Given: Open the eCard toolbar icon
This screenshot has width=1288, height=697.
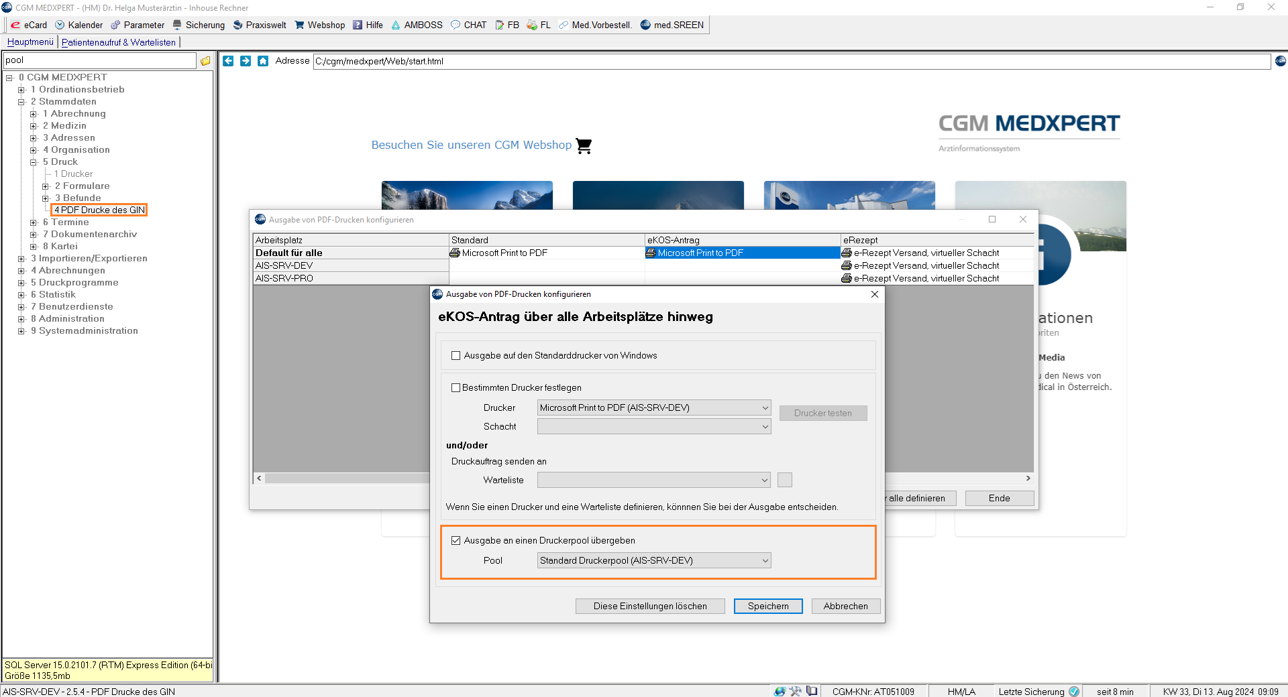Looking at the screenshot, I should pyautogui.click(x=29, y=25).
